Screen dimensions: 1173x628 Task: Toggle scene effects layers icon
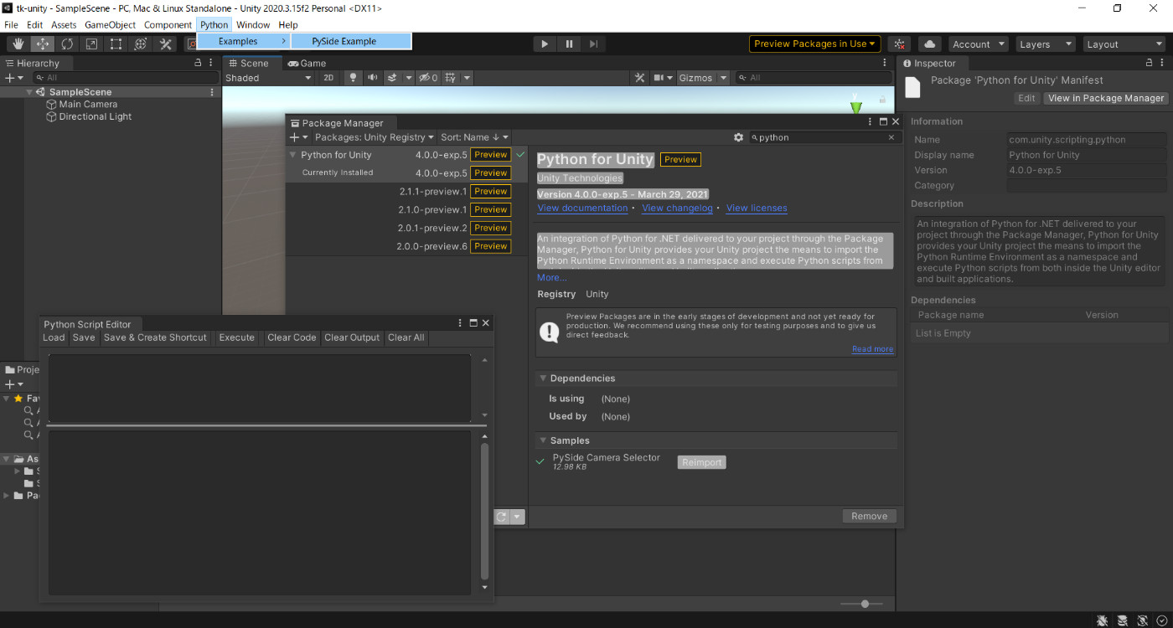tap(391, 78)
